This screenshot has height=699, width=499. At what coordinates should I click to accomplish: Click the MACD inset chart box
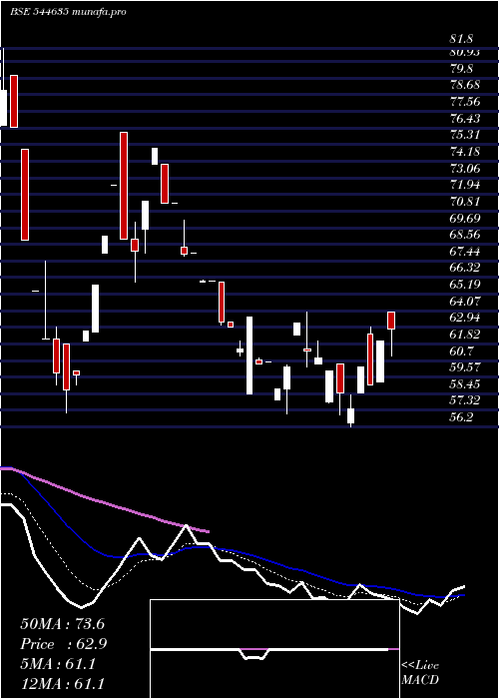coord(274,649)
